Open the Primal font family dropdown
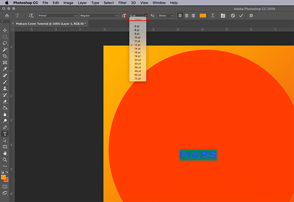Viewport: 294px width, 202px height. [56, 15]
